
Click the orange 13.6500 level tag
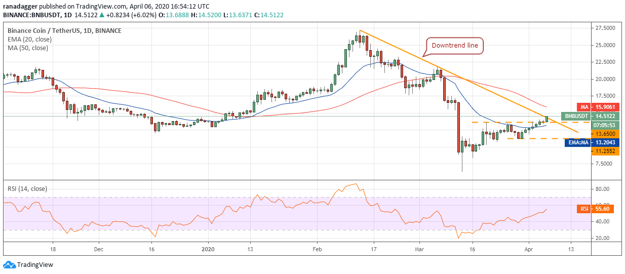(x=605, y=134)
